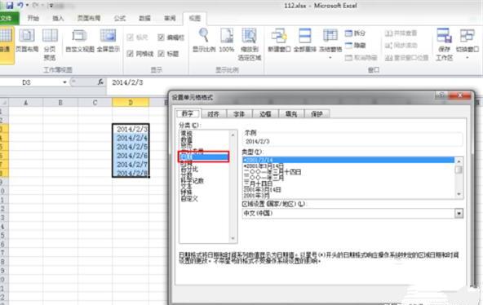Open 自定义视图 Custom Views
This screenshot has height=305, width=483.
[80, 41]
